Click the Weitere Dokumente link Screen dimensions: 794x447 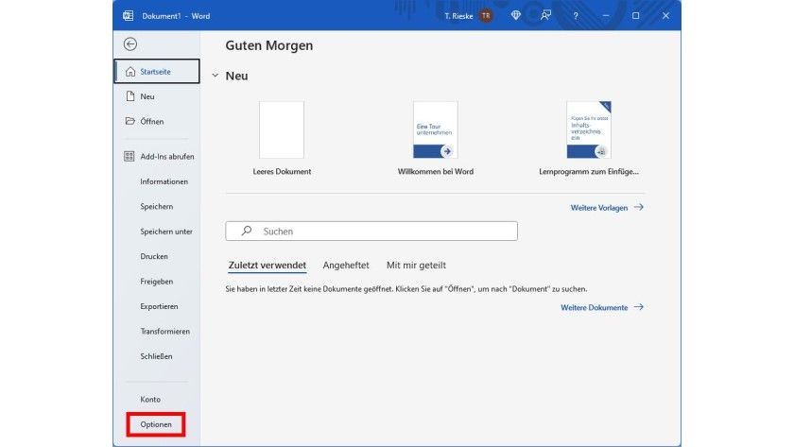[x=601, y=307]
